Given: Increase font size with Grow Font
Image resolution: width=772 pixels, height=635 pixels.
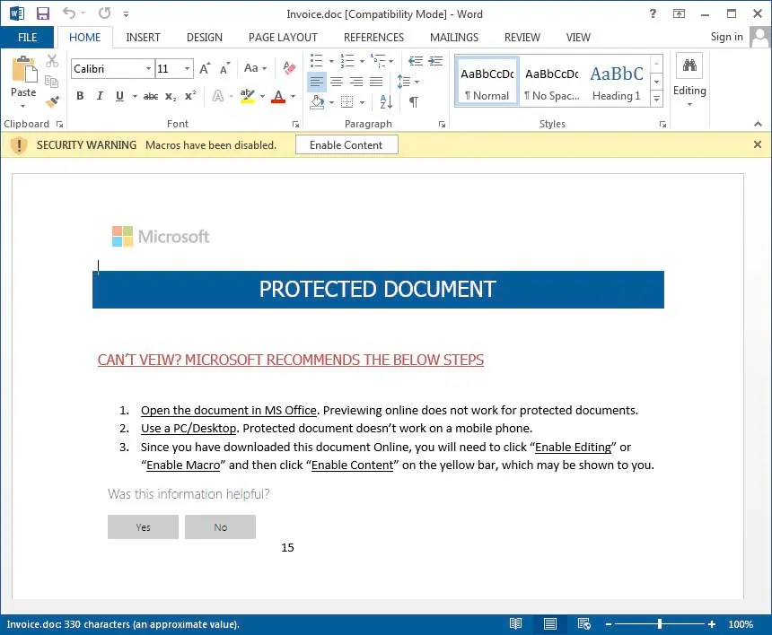Looking at the screenshot, I should 205,68.
